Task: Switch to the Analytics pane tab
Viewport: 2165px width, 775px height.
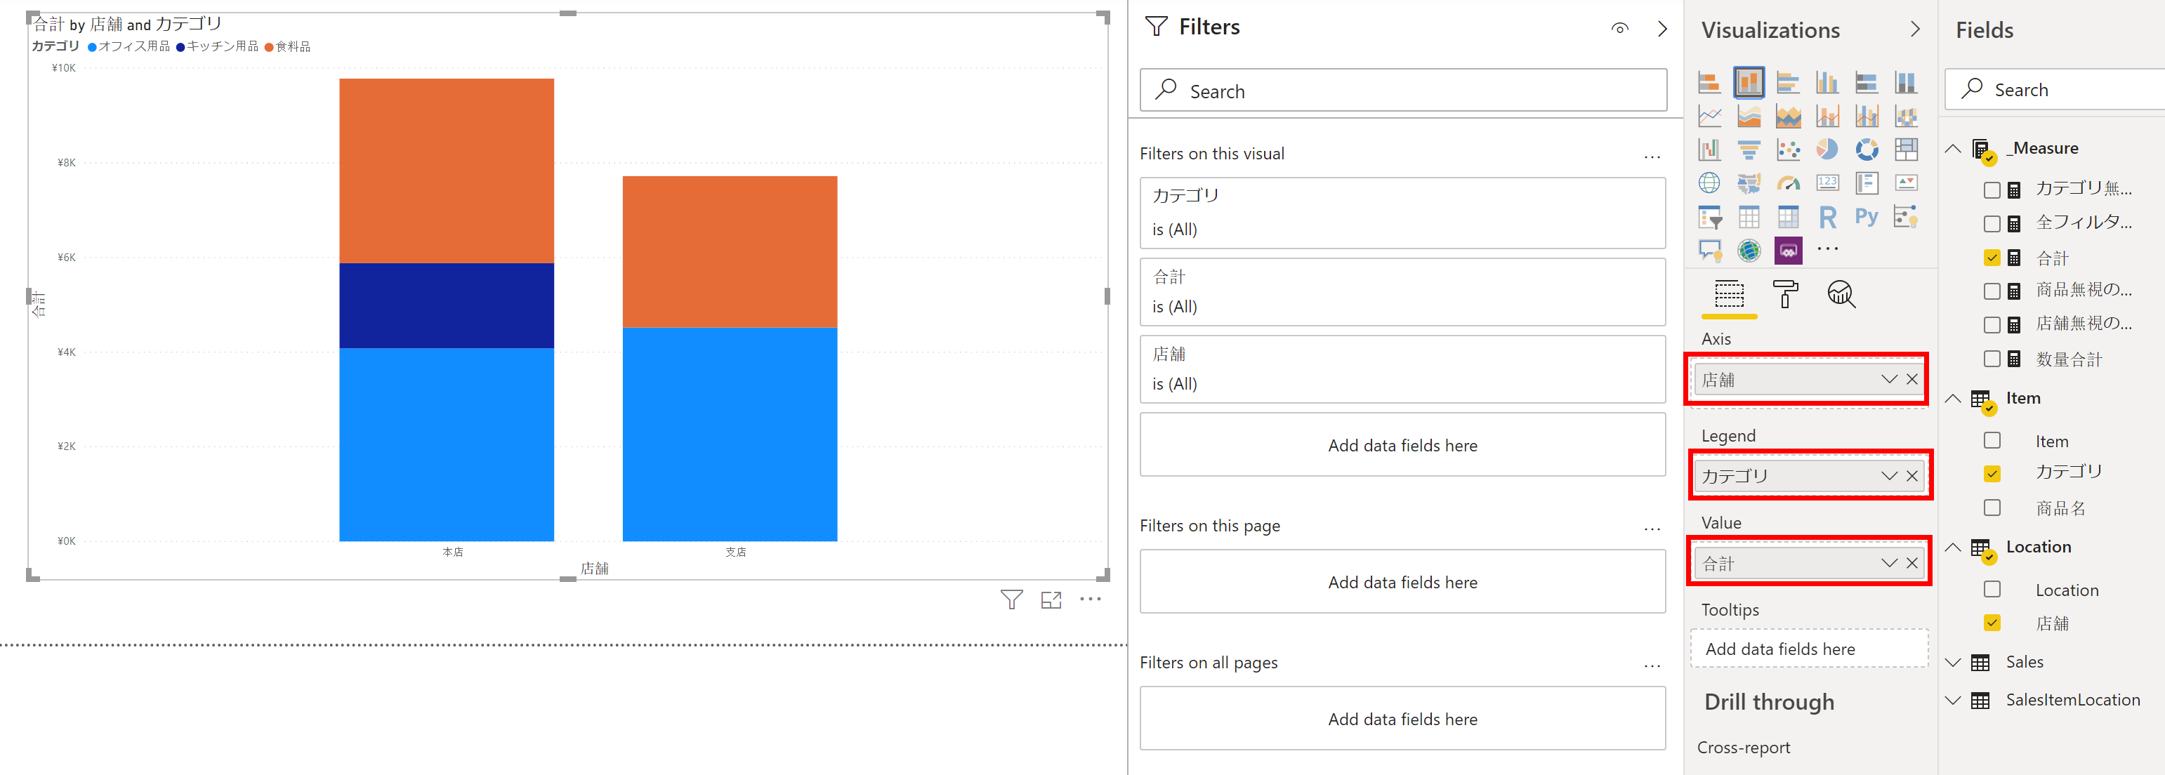Action: (1841, 293)
